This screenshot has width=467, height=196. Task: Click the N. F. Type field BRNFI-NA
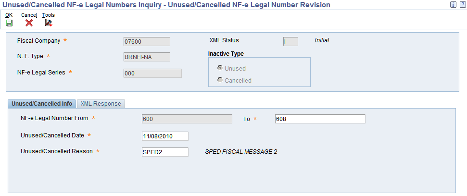click(147, 57)
